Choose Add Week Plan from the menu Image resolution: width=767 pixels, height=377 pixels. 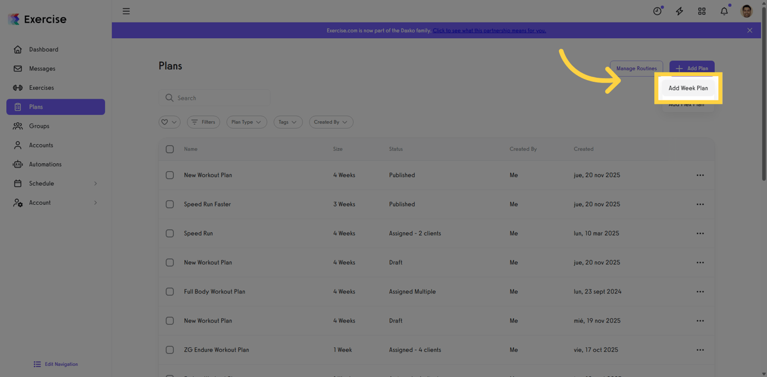(x=688, y=88)
